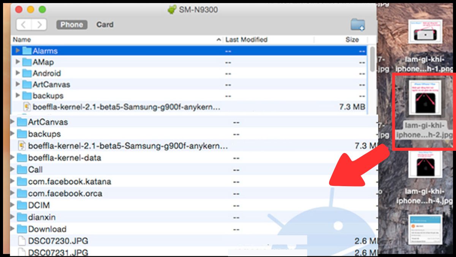Click the vertical scrollbar of the file list
The image size is (456, 257).
(x=372, y=59)
